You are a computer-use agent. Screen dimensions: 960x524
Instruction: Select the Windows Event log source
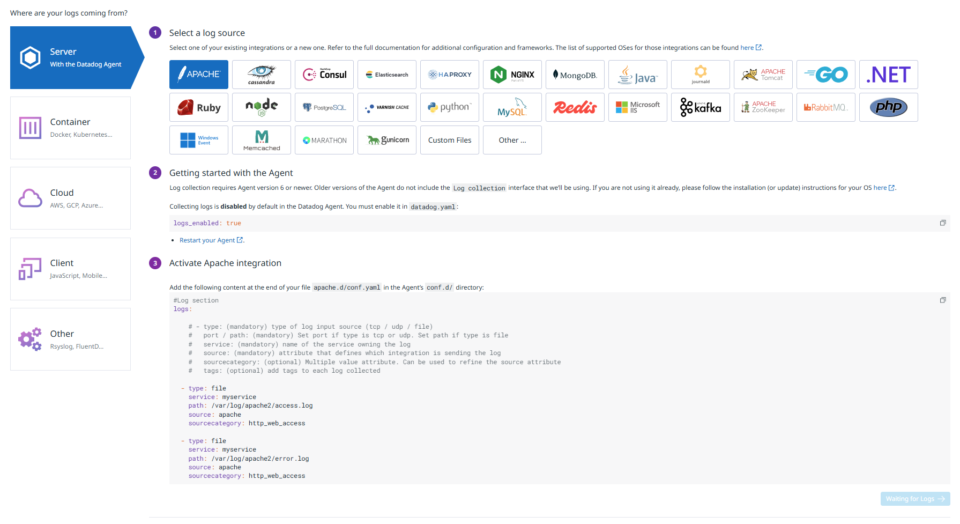tap(198, 140)
